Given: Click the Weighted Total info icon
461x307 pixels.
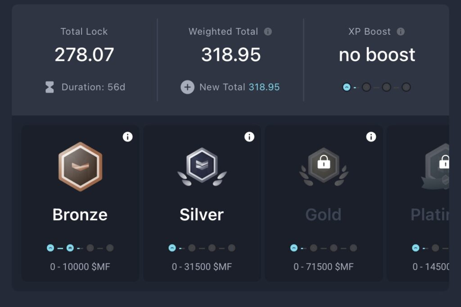Looking at the screenshot, I should [x=268, y=32].
